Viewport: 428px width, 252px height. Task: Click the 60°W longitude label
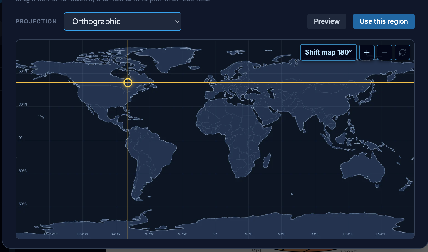pos(149,234)
